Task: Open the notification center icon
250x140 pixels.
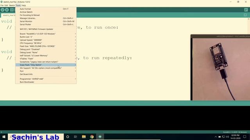Action: pos(245,136)
